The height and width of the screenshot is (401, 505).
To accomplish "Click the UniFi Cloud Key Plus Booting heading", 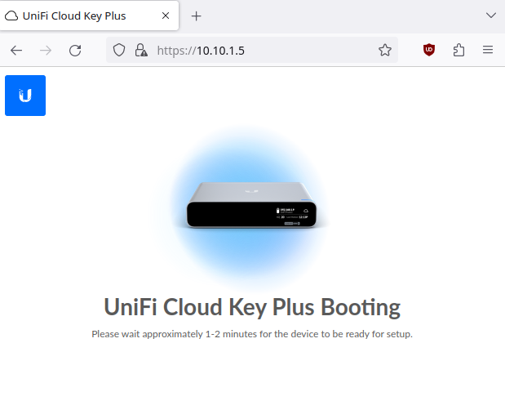I will pos(252,307).
